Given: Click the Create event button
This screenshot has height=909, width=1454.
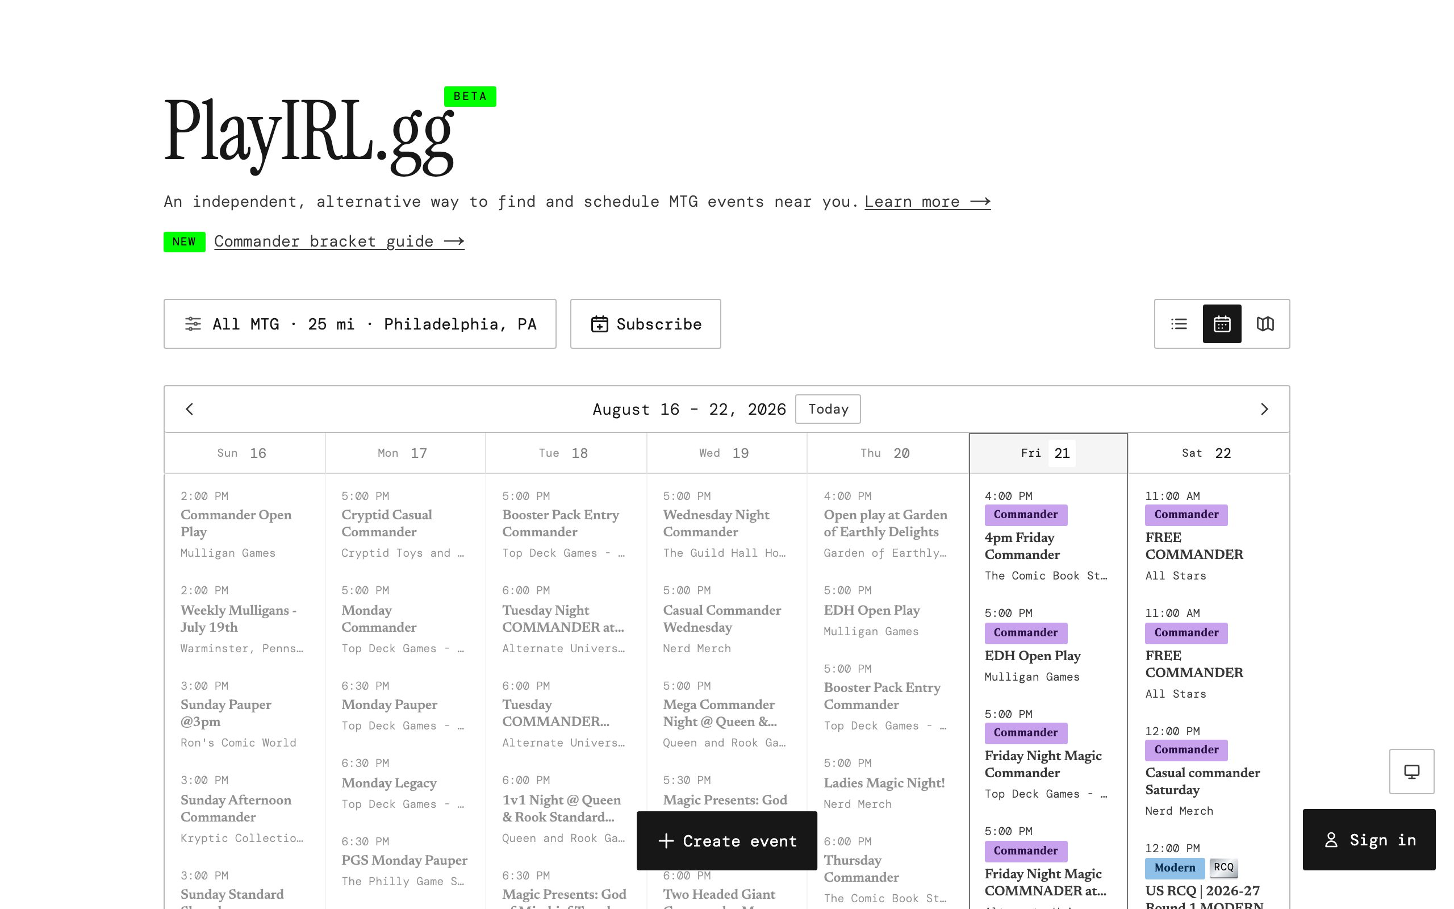Looking at the screenshot, I should 726,841.
